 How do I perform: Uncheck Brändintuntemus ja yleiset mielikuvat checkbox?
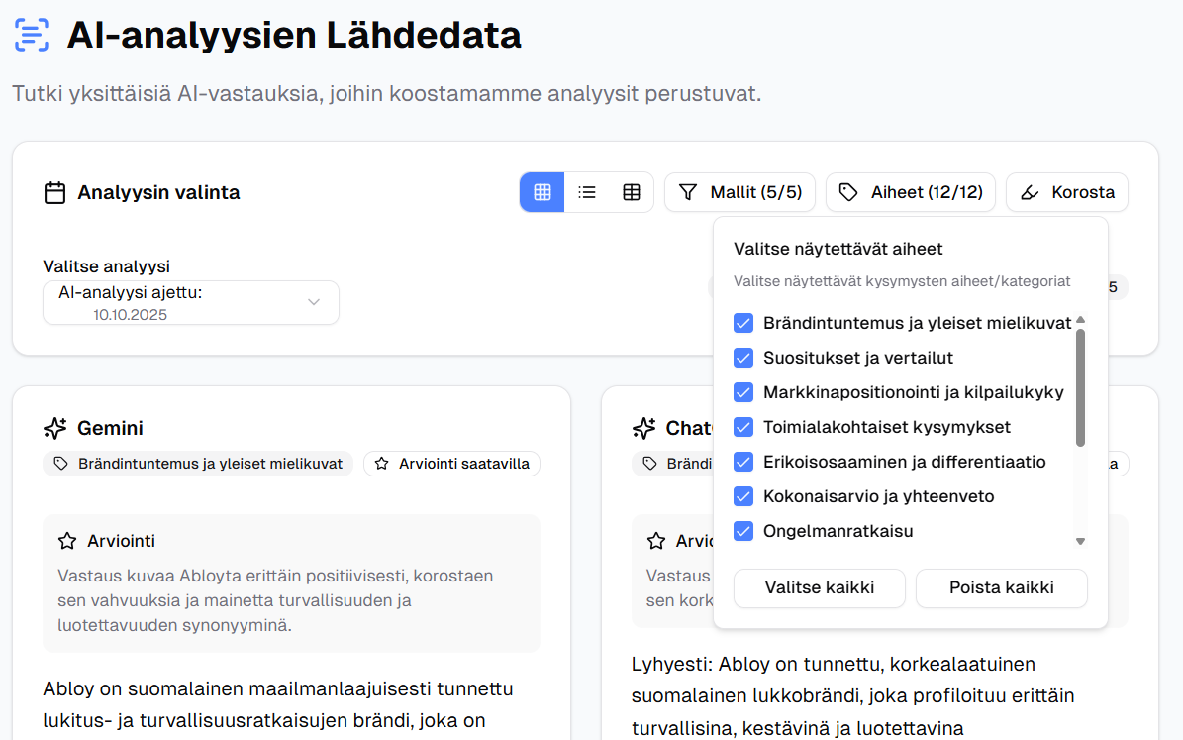743,323
